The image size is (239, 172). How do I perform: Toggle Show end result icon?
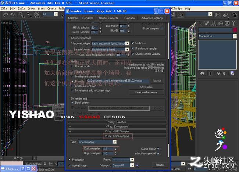[210, 74]
